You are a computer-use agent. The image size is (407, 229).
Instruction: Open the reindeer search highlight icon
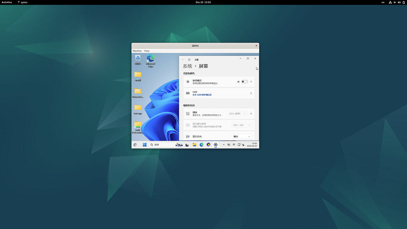[x=179, y=145]
